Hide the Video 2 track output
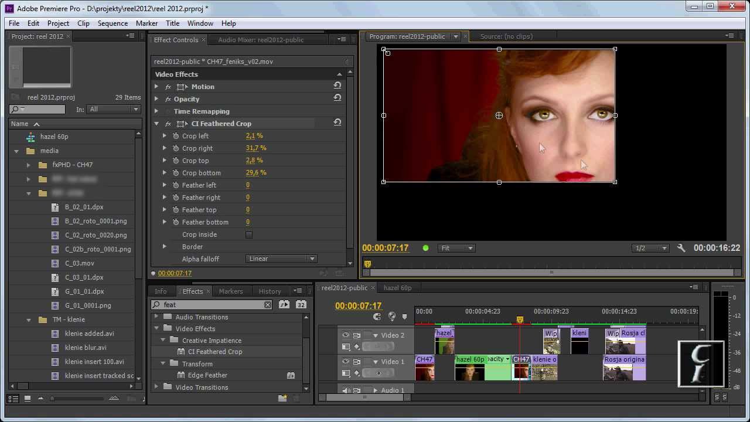The width and height of the screenshot is (750, 422). point(345,335)
